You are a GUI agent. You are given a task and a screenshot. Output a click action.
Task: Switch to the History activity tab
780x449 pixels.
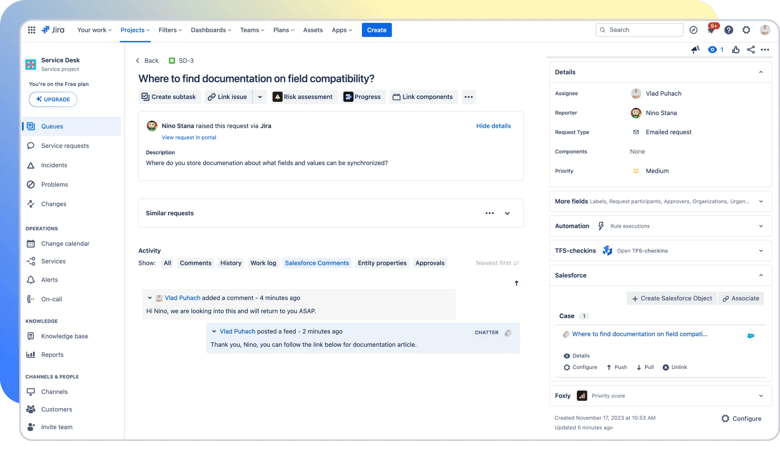pos(231,263)
